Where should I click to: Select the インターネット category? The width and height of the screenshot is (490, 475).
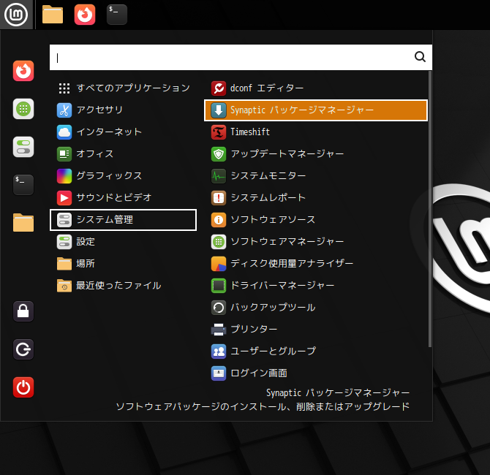point(123,132)
